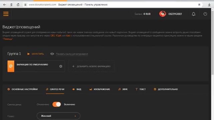Open Основные настройки tab
The image size is (214, 120).
click(22, 89)
